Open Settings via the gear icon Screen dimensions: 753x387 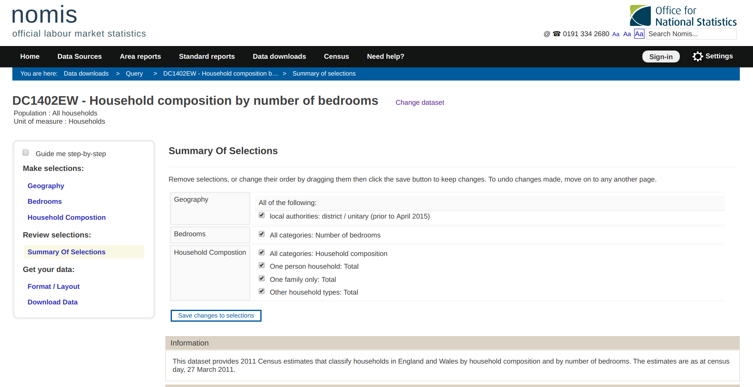tap(697, 56)
